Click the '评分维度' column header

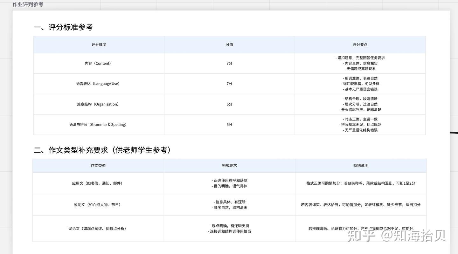coord(99,45)
